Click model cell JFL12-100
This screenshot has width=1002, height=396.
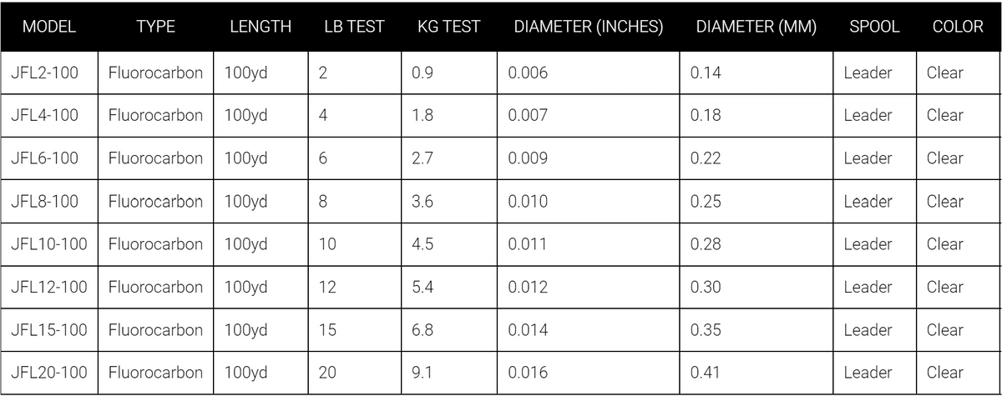point(49,288)
